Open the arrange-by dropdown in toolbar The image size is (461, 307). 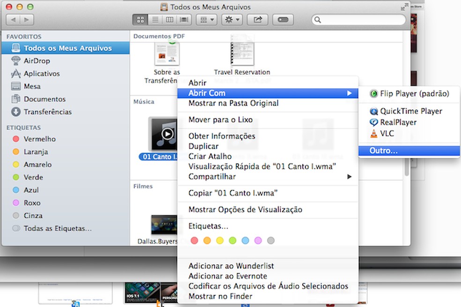click(x=206, y=20)
